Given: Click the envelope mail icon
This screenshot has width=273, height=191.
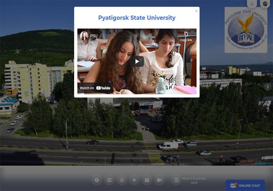Looking at the screenshot, I should coord(109,180).
